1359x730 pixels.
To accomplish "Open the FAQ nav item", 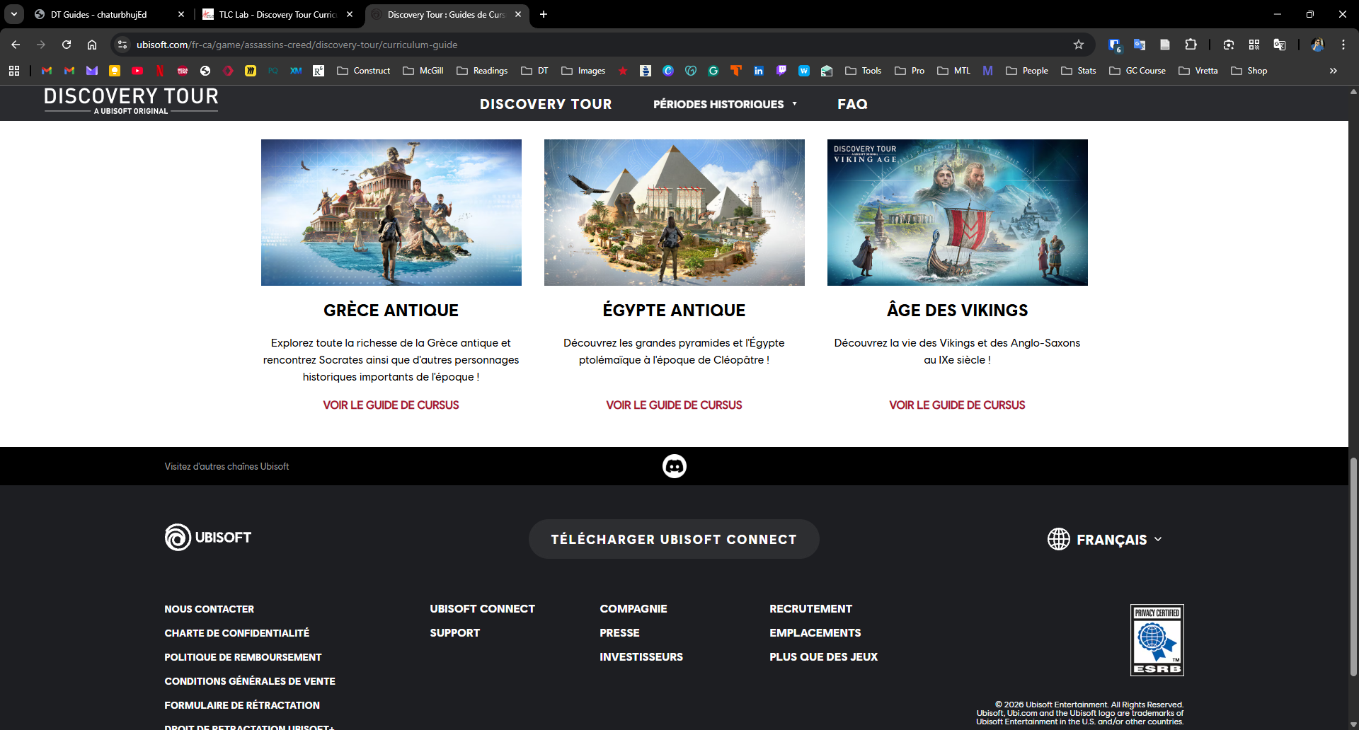I will 852,104.
